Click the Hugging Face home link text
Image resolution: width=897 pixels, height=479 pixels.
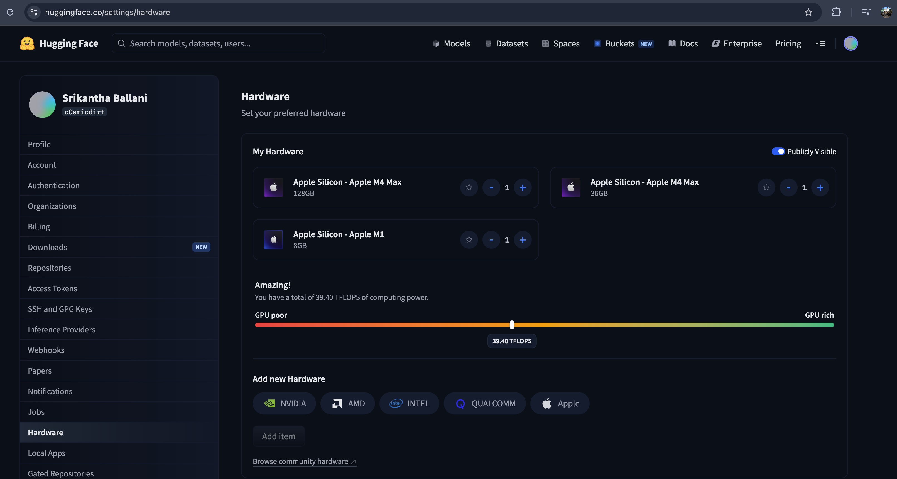tap(69, 43)
